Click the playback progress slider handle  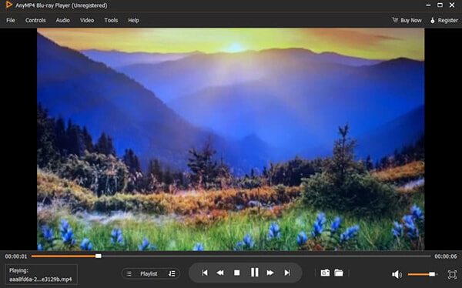[x=99, y=256]
